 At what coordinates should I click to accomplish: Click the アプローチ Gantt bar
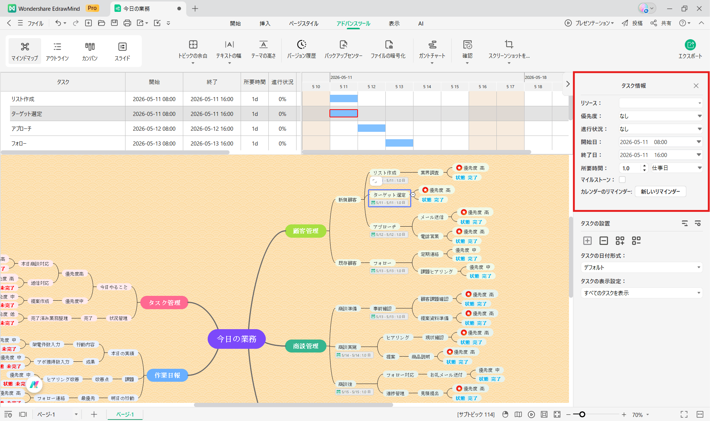pyautogui.click(x=371, y=128)
